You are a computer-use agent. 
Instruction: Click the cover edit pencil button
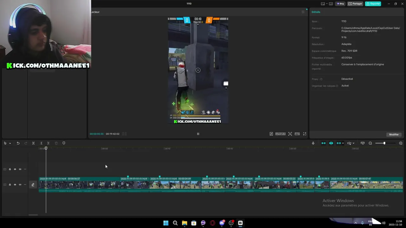pos(33,185)
